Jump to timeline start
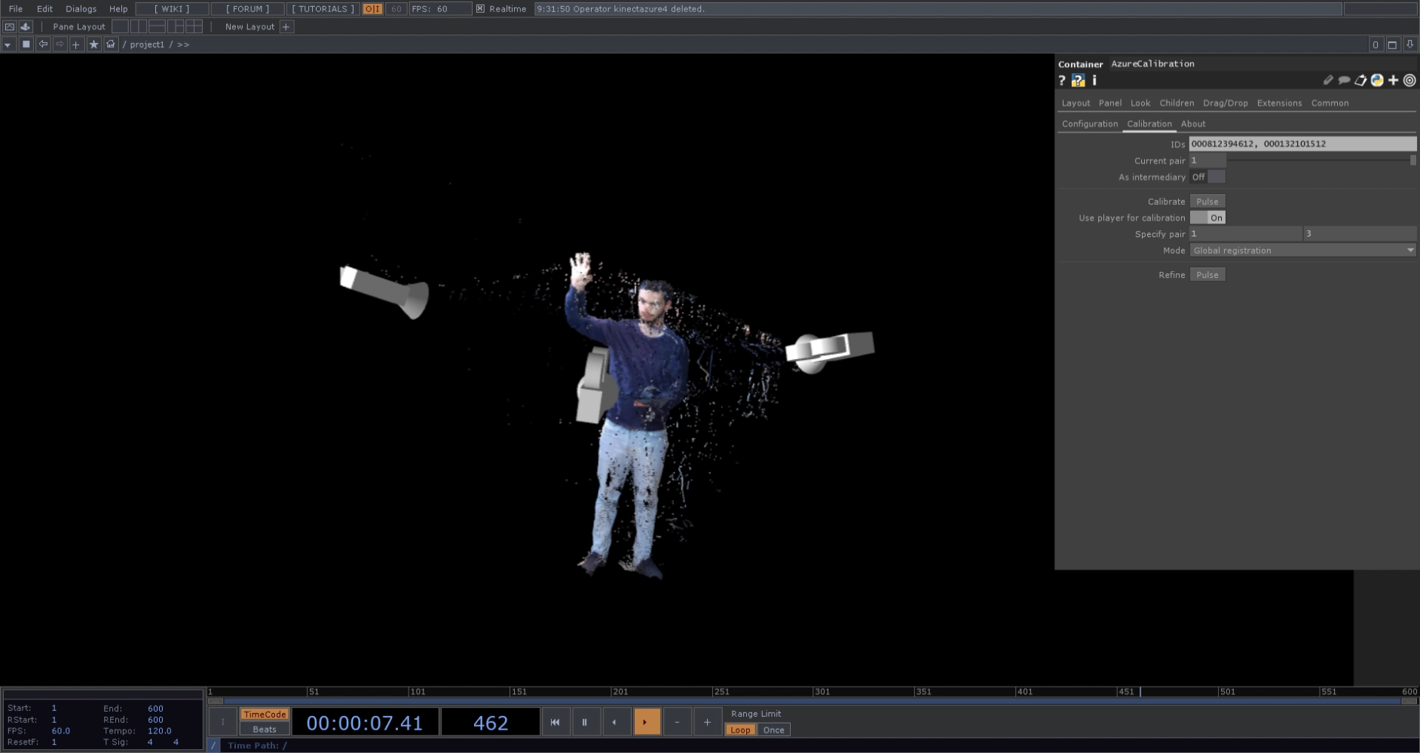The image size is (1420, 753). (555, 722)
